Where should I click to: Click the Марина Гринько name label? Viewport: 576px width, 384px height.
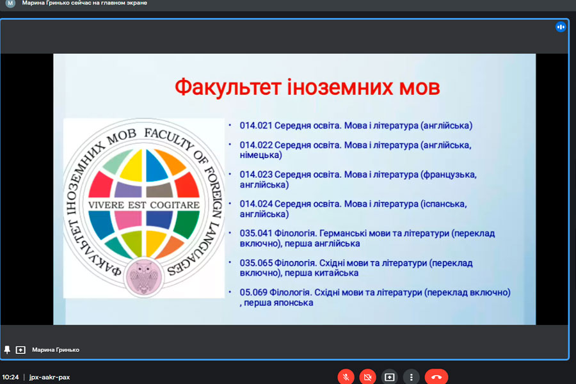(56, 350)
